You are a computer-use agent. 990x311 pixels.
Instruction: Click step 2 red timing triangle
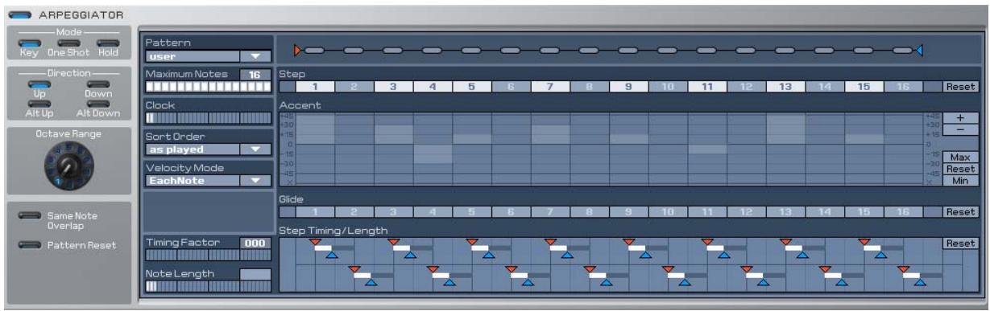coord(354,269)
